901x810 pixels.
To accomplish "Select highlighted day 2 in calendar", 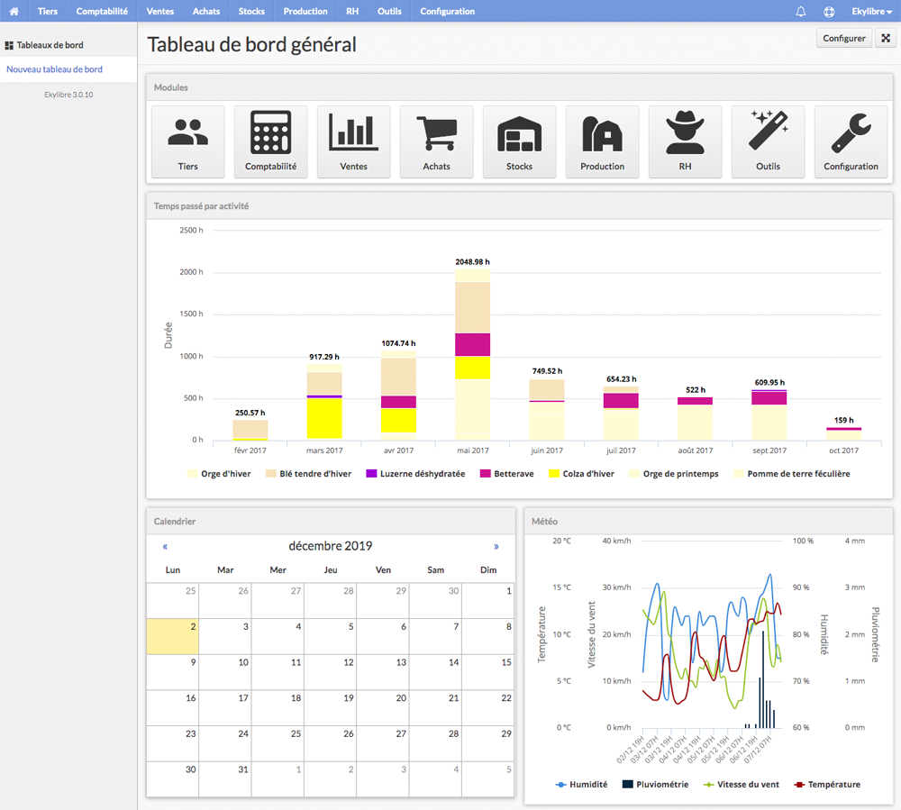I will [x=172, y=636].
